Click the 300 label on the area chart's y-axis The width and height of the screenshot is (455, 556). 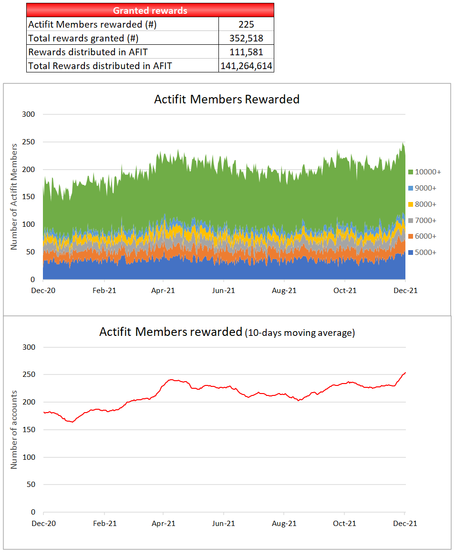29,114
